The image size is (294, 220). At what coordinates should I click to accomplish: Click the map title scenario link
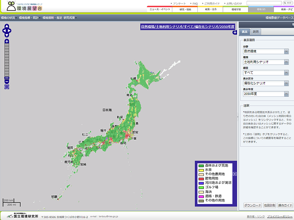click(x=188, y=27)
